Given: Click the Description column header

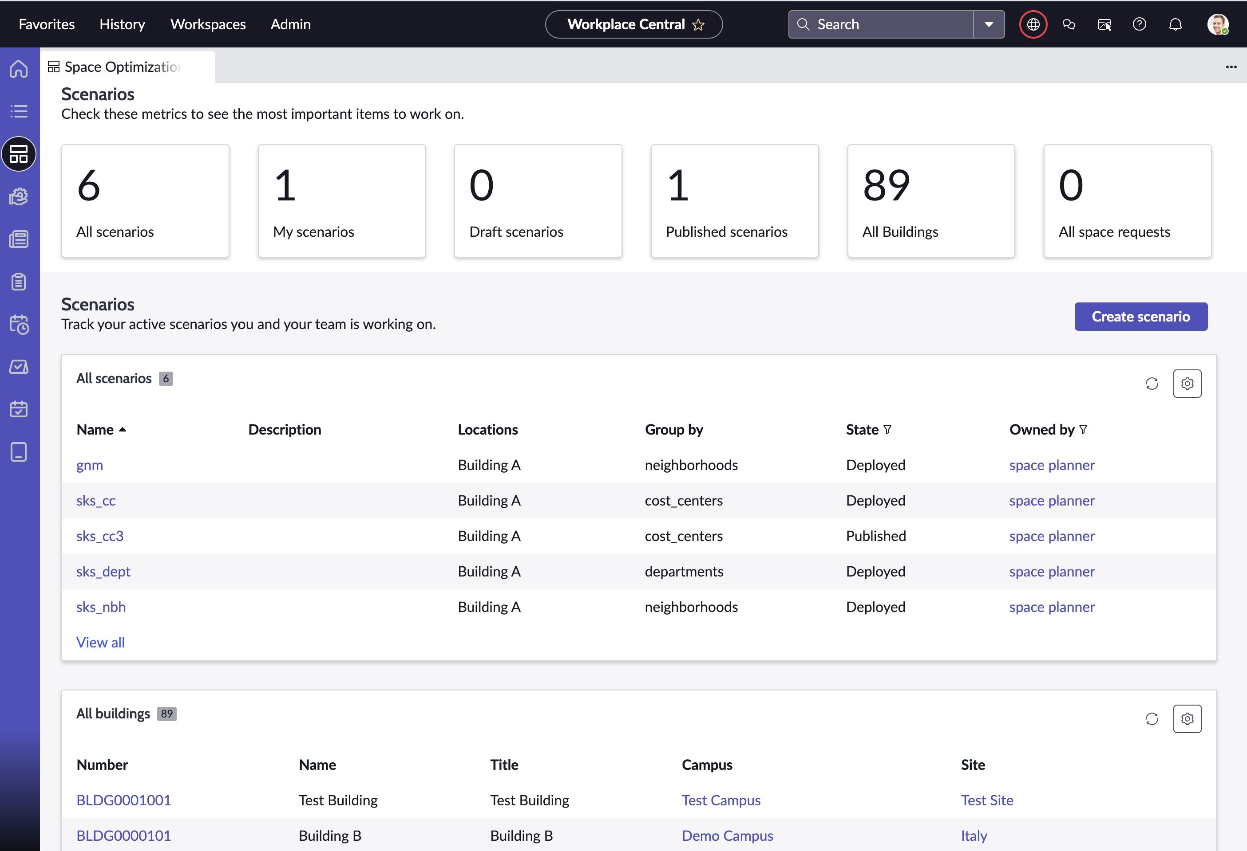Looking at the screenshot, I should pyautogui.click(x=285, y=430).
